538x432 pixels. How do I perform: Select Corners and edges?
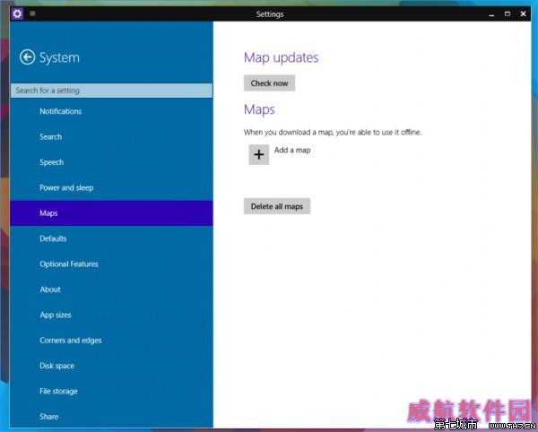(x=111, y=340)
